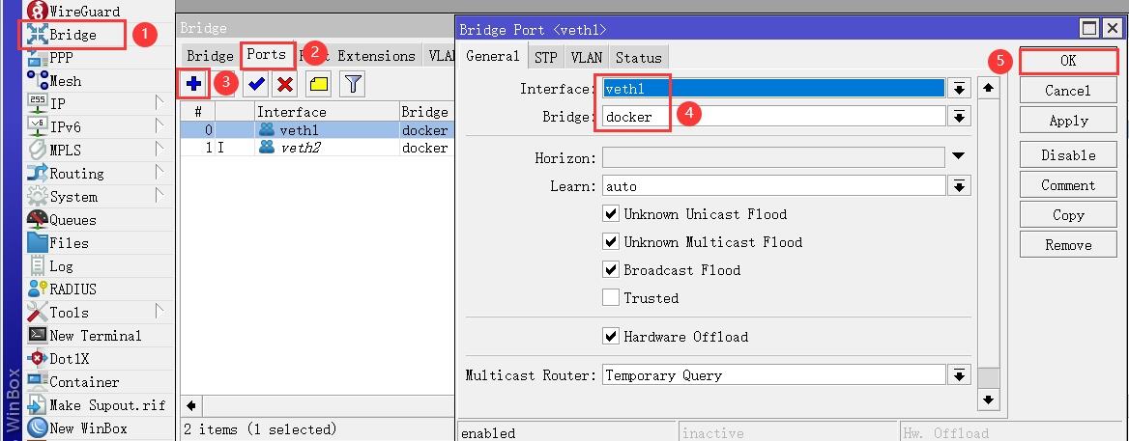
Task: Open Container in the sidebar menu
Action: click(x=84, y=382)
